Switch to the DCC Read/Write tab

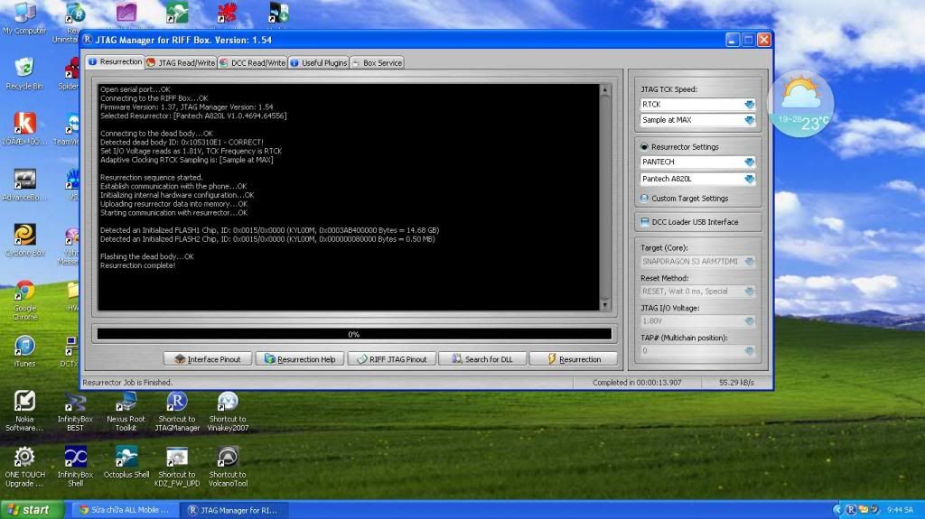click(253, 62)
